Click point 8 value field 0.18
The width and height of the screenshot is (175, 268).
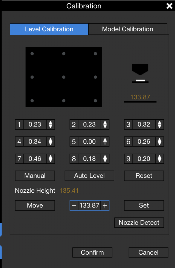pyautogui.click(x=89, y=159)
